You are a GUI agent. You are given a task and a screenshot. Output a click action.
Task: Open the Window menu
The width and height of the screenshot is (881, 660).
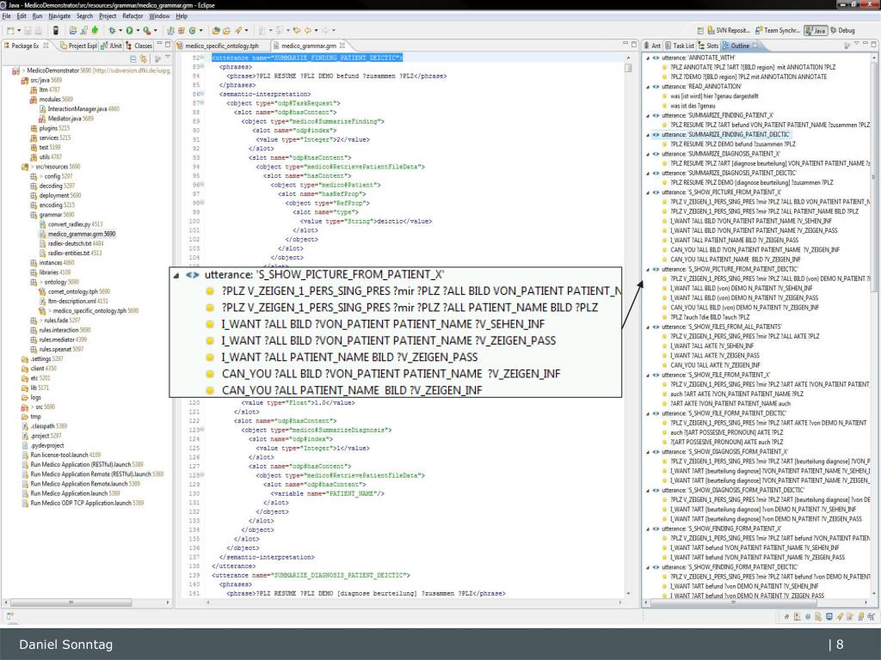(x=159, y=15)
